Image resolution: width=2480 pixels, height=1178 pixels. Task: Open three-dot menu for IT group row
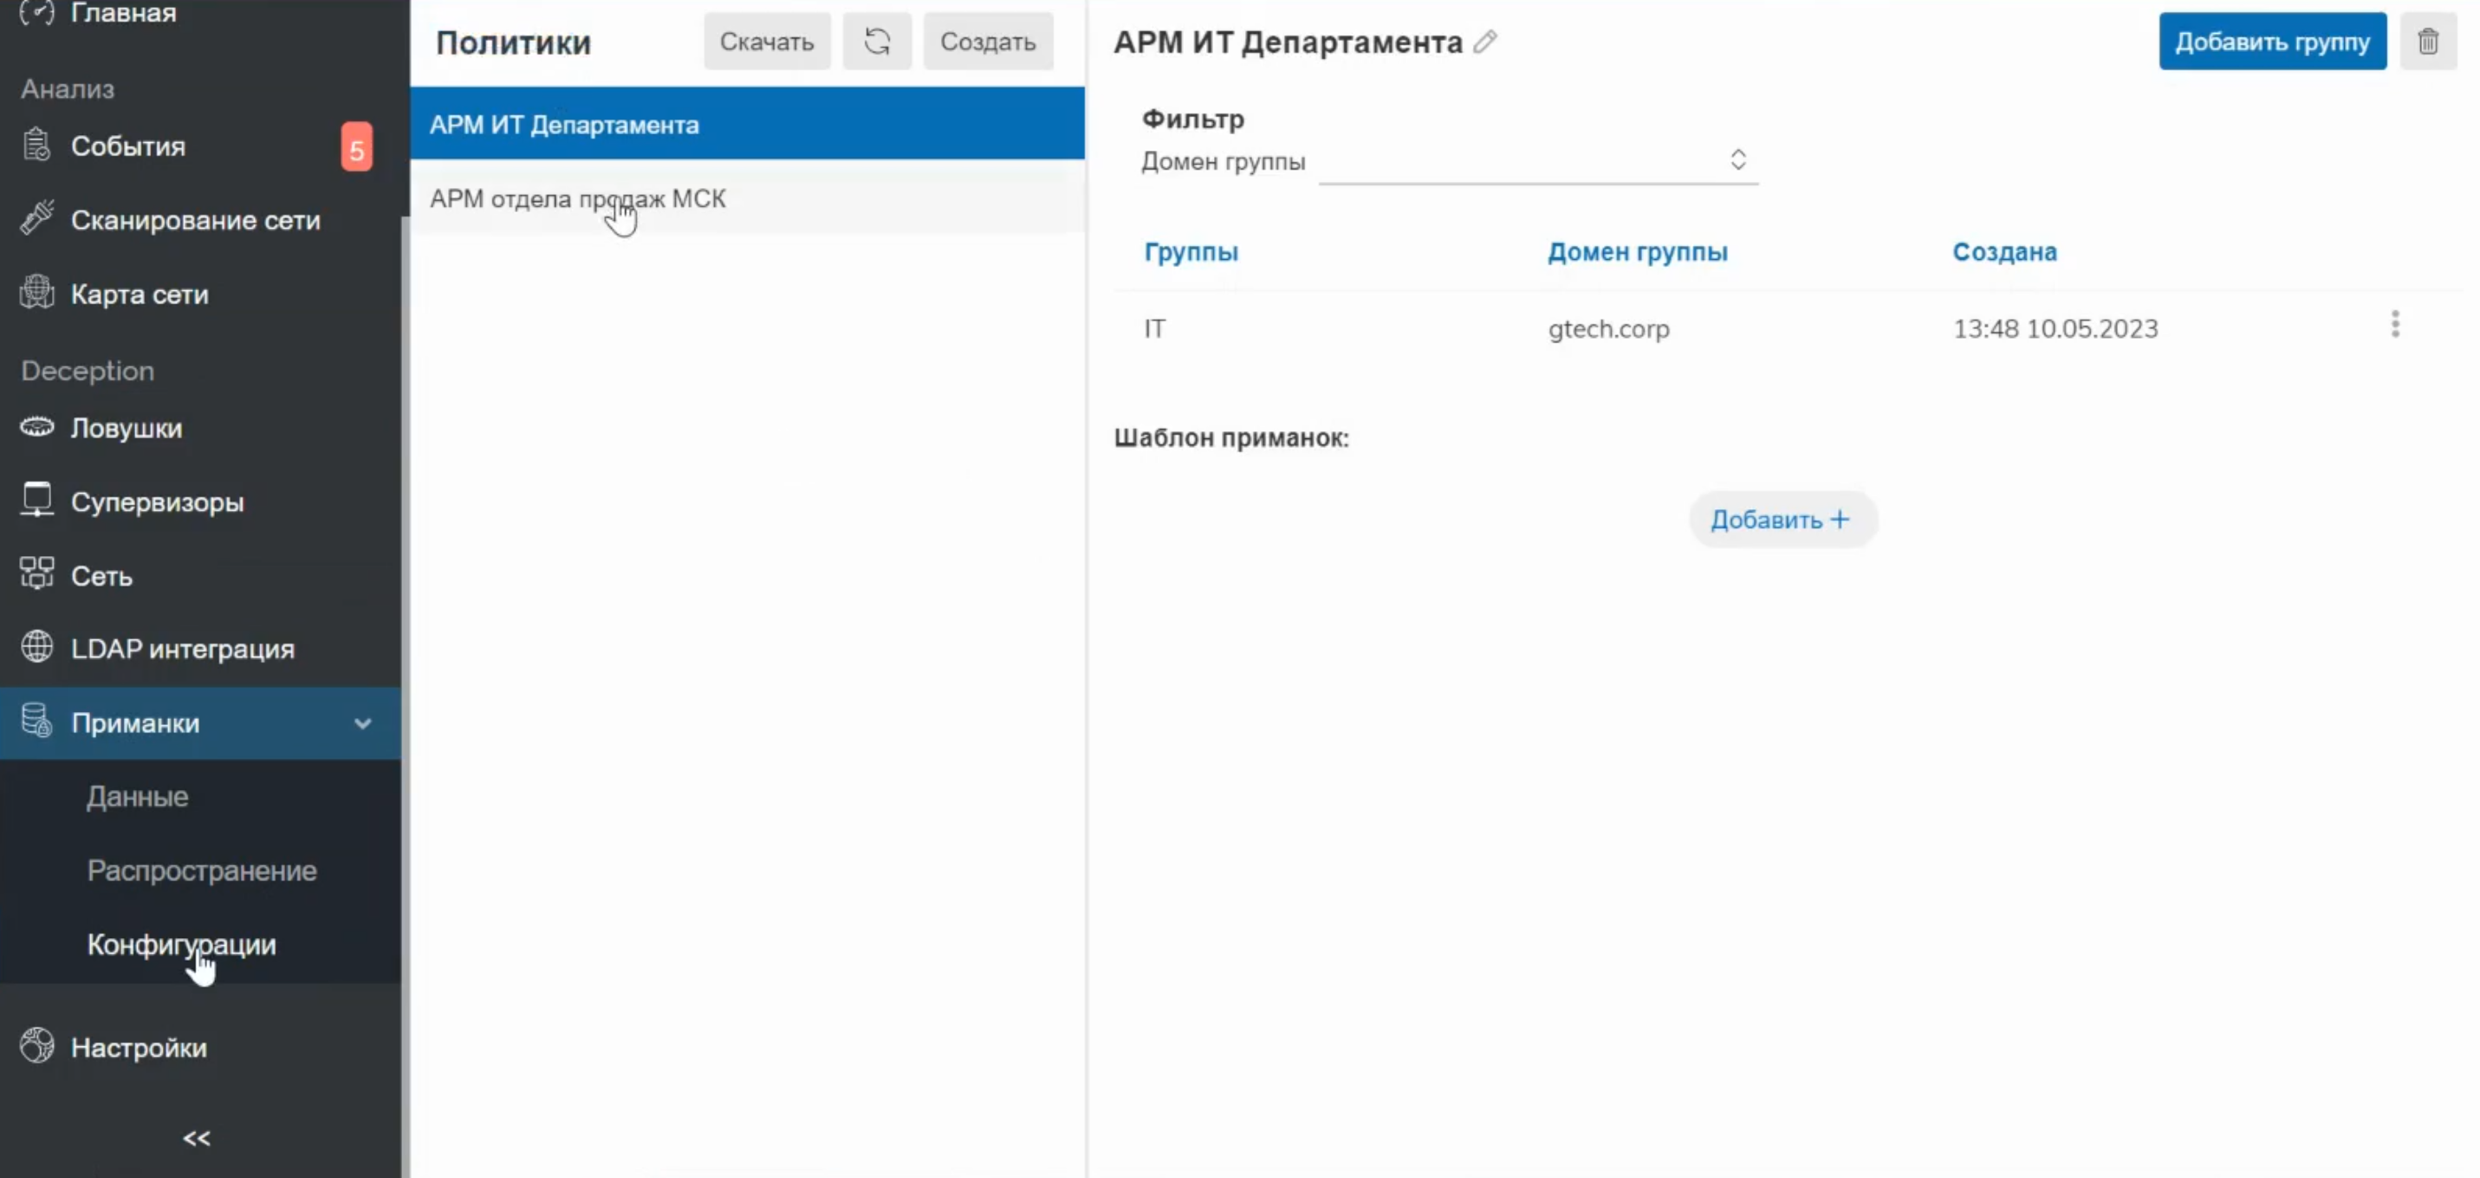[2394, 324]
